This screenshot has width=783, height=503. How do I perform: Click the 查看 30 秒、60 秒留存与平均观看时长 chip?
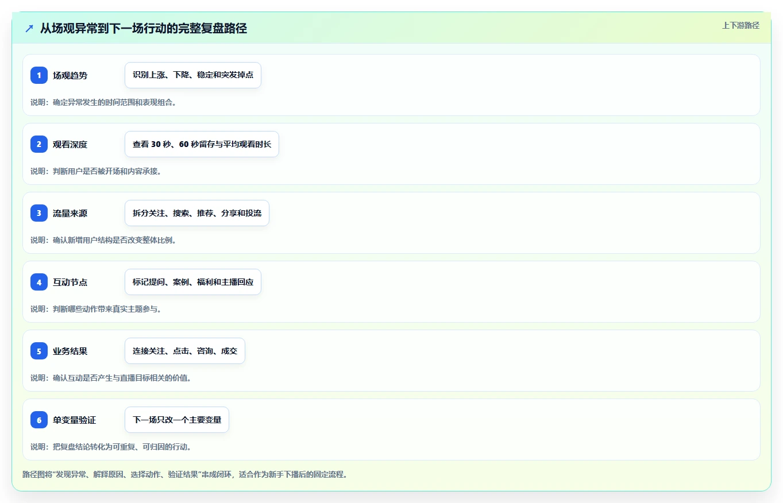point(202,144)
